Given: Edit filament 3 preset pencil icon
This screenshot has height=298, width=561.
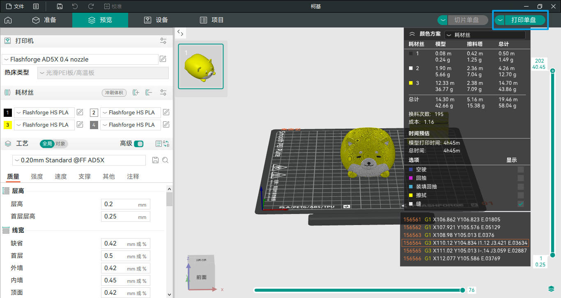Looking at the screenshot, I should tap(80, 125).
